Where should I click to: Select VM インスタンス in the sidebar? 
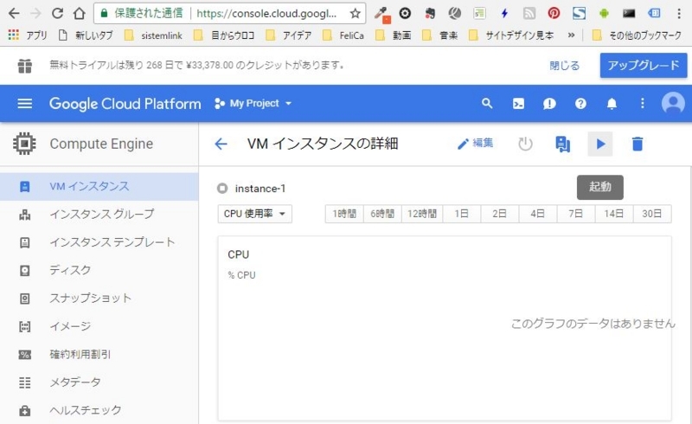99,186
